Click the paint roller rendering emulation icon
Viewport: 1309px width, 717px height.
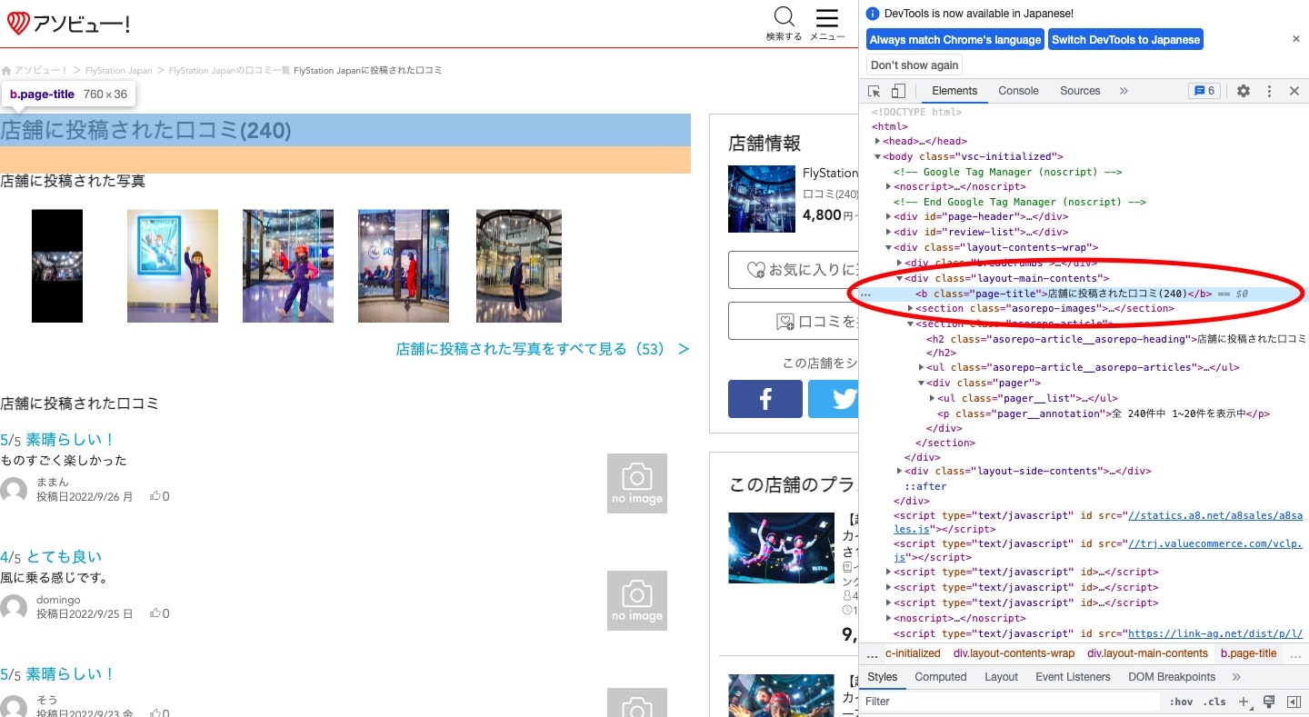coord(1269,702)
